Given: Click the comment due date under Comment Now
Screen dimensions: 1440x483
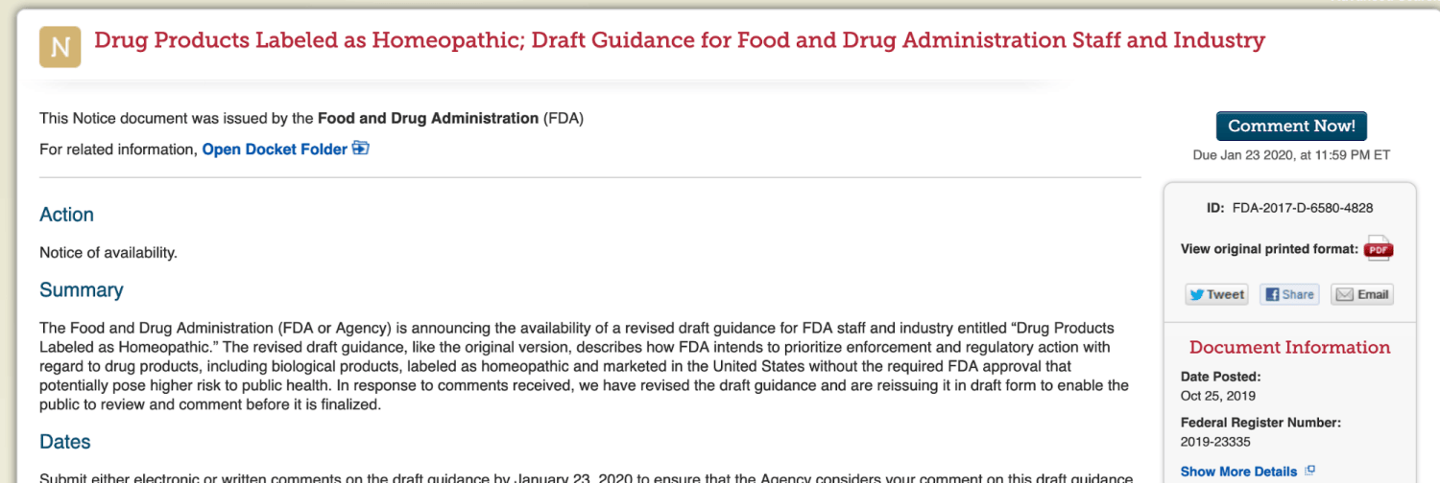Looking at the screenshot, I should point(1291,154).
